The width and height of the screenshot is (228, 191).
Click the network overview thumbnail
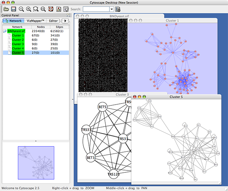[36, 163]
